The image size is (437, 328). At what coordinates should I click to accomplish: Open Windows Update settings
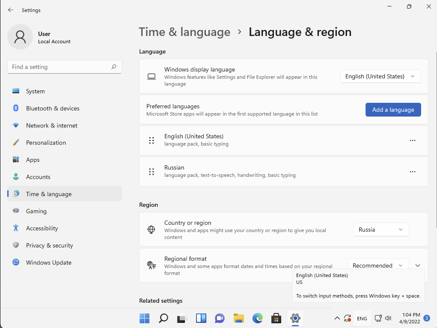point(65,262)
